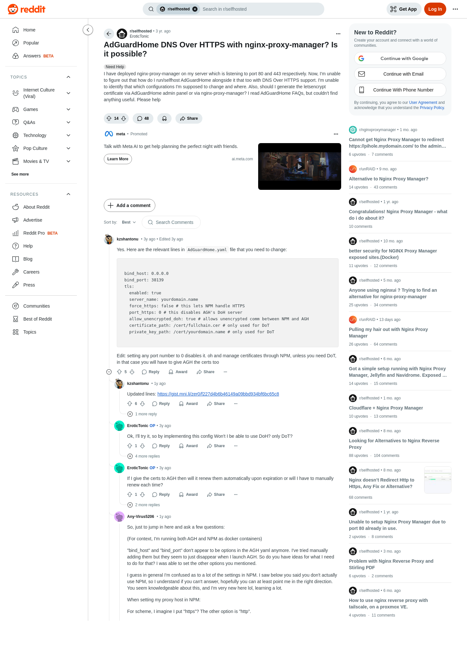
Task: Expand the Games topic
Action: point(41,109)
